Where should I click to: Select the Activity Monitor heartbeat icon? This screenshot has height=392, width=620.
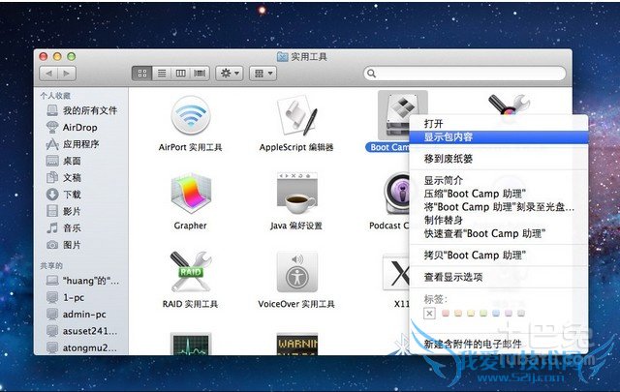coord(191,344)
